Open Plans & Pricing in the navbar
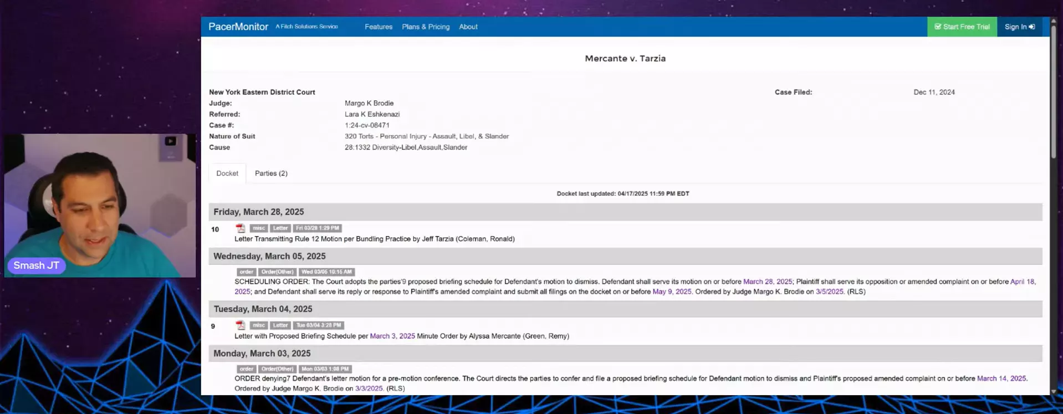The width and height of the screenshot is (1063, 414). click(x=426, y=27)
